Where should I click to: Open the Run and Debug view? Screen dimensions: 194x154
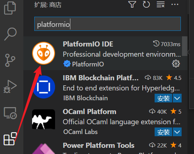tap(10, 86)
